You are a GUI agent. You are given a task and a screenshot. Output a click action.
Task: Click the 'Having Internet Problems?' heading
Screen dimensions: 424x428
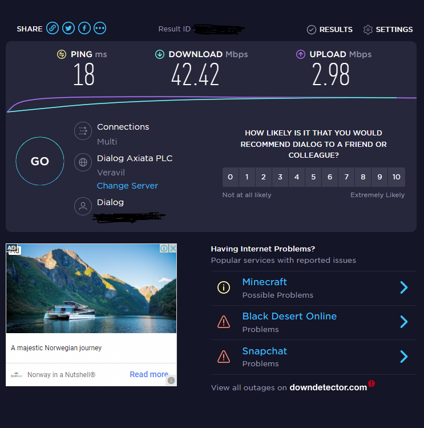[263, 249]
